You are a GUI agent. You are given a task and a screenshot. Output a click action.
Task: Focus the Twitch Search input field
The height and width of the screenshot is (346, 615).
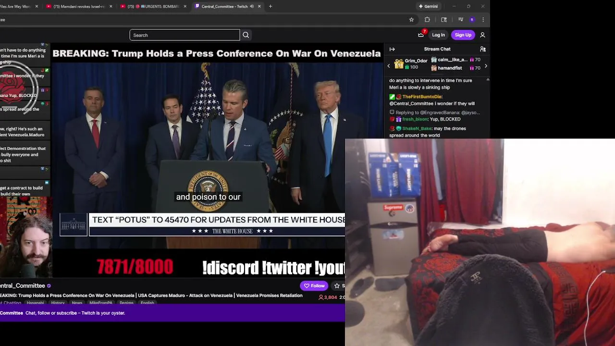tap(184, 35)
